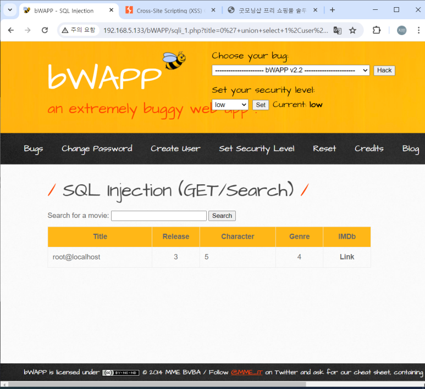The width and height of the screenshot is (425, 389).
Task: Open the Bugs menu item
Action: click(x=34, y=149)
